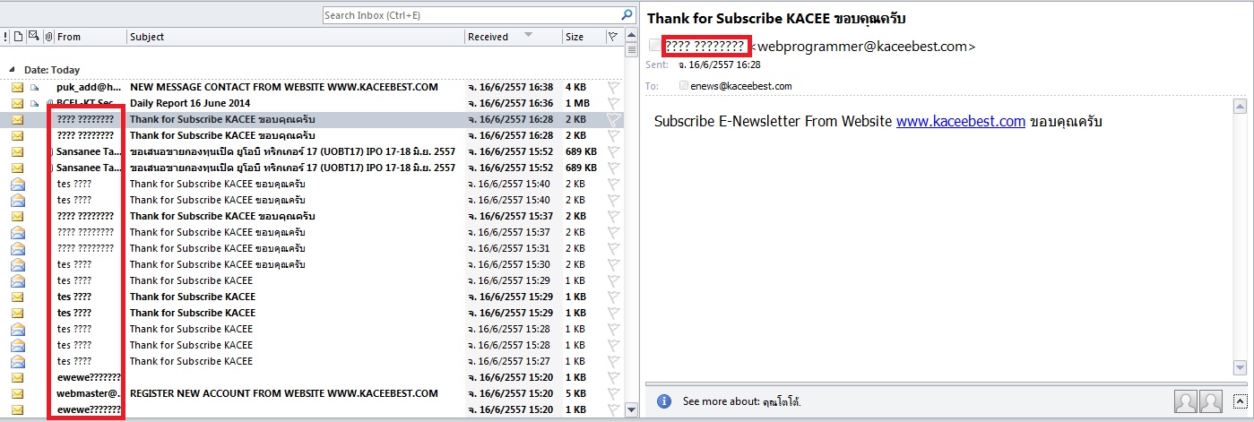This screenshot has width=1254, height=422.
Task: Flag the message received at 15:30
Action: [614, 264]
